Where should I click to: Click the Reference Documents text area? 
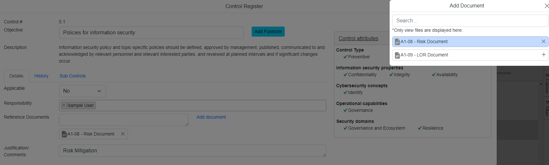pyautogui.click(x=123, y=120)
